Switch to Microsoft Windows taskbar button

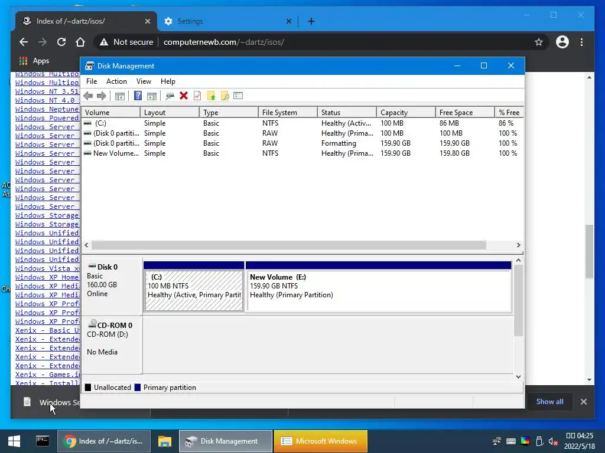[320, 441]
